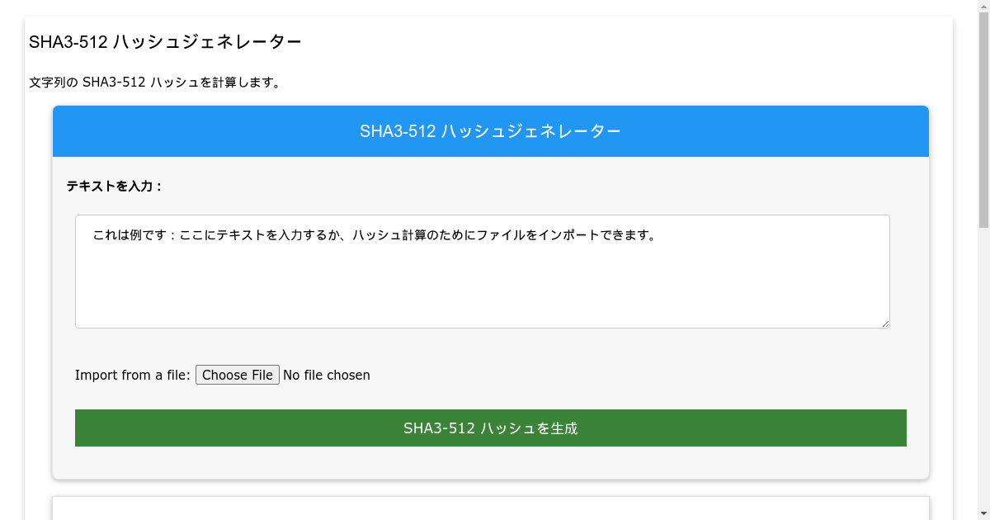Click the テキストを入力 field label

(114, 187)
